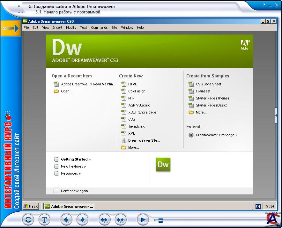282x228 pixels.
Task: Click the More folder icon under Create from Samples
Action: coord(191,112)
